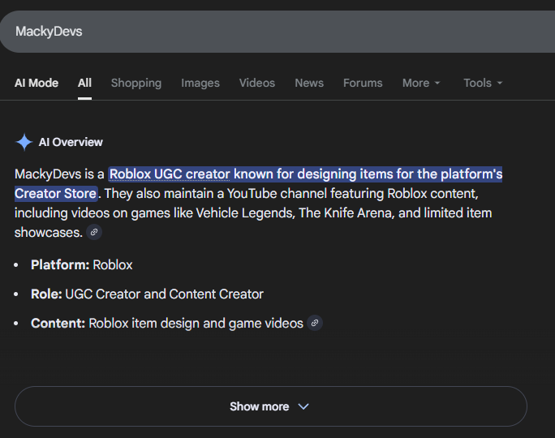Click the 'Content:' bullet label
This screenshot has width=555, height=438.
coord(58,324)
